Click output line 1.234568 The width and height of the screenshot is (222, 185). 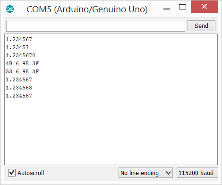19,88
